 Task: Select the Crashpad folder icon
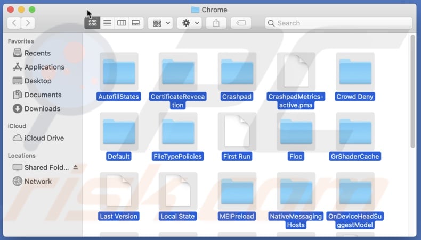pos(237,72)
